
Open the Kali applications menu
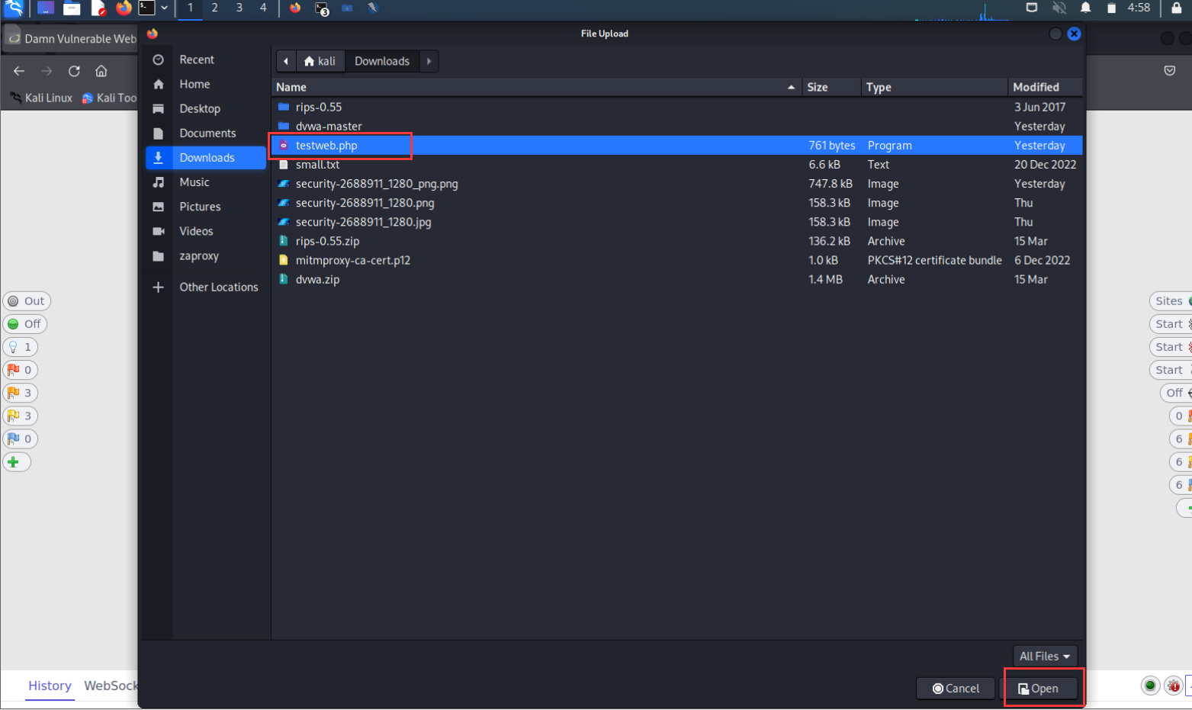tap(14, 8)
